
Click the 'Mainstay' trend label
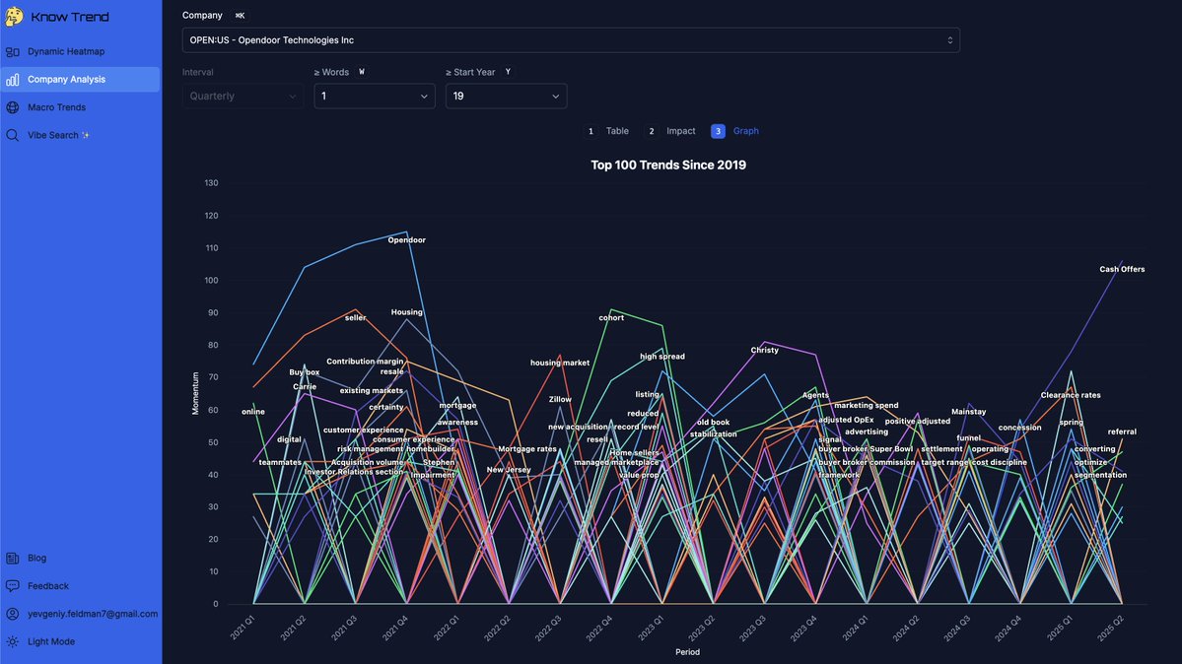[x=969, y=412]
